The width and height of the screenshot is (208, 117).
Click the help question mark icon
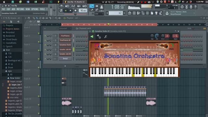[195, 6]
